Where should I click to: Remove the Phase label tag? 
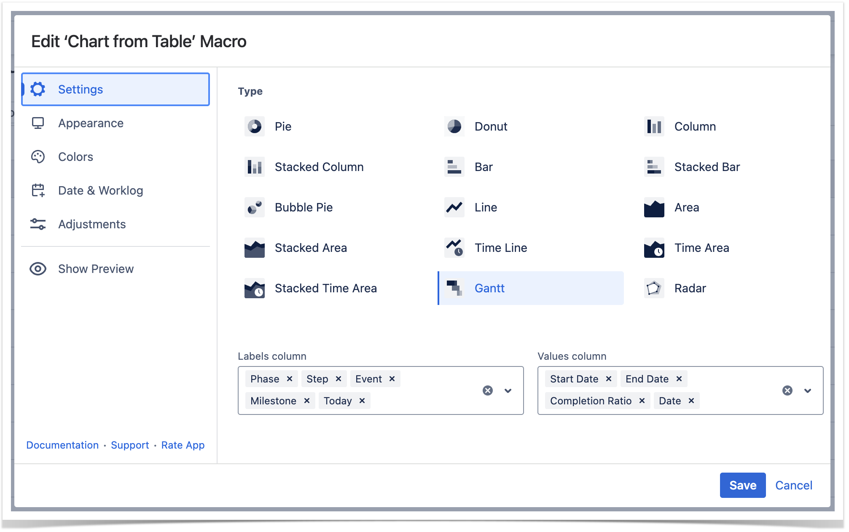click(290, 379)
